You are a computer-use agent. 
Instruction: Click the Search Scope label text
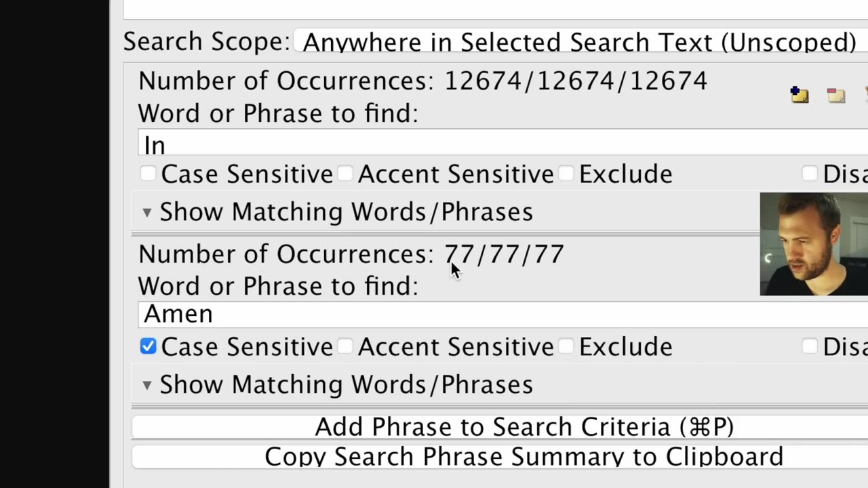pyautogui.click(x=207, y=42)
